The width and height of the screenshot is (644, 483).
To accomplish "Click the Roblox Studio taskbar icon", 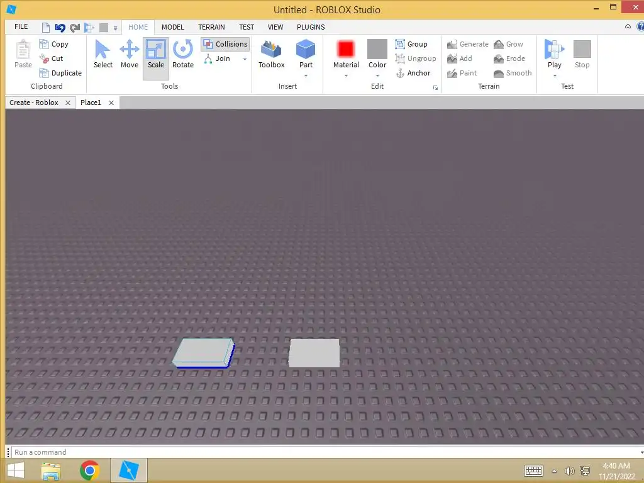I will tap(128, 470).
